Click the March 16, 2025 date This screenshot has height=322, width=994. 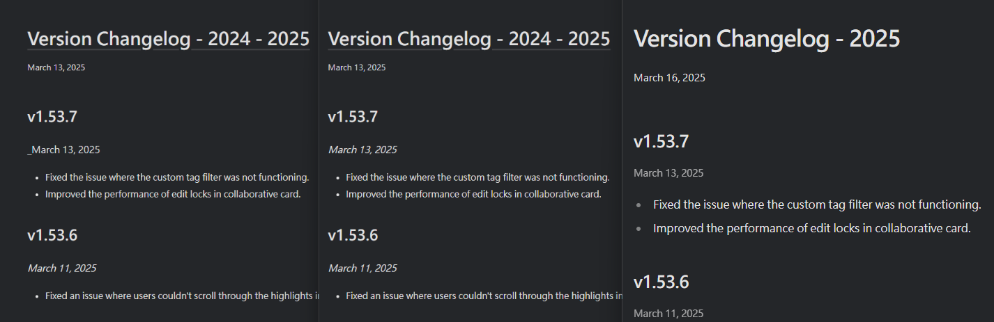(669, 78)
